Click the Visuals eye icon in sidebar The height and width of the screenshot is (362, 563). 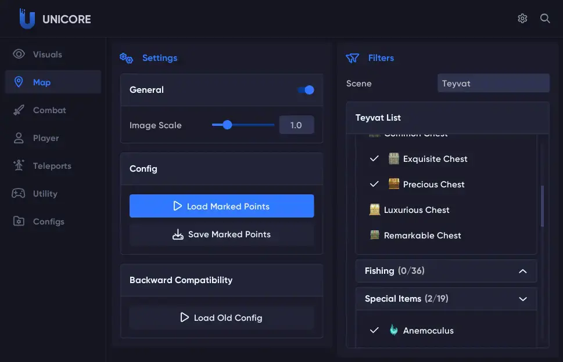pos(19,54)
